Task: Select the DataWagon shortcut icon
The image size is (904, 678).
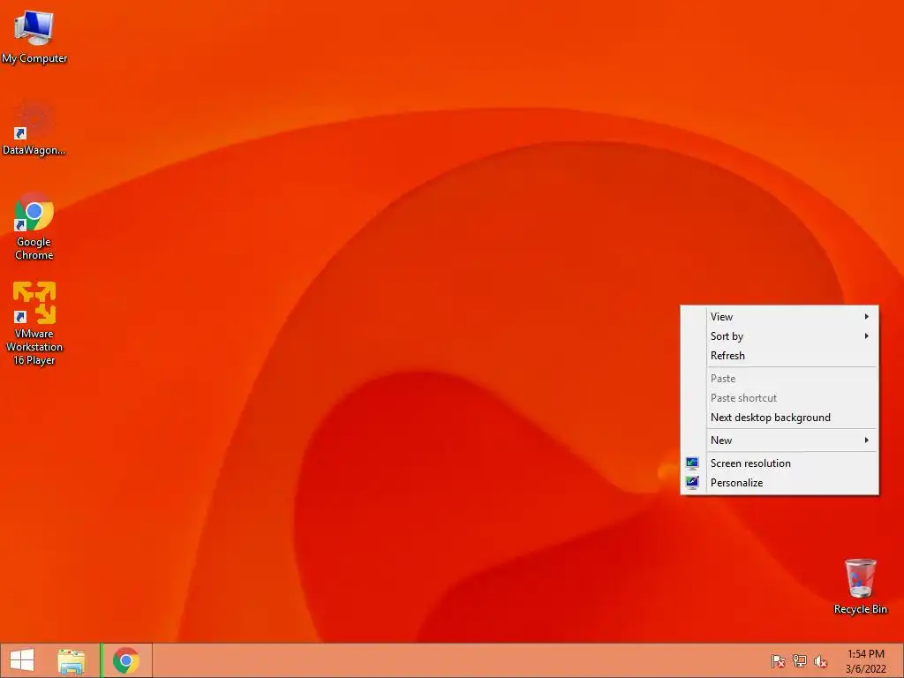Action: click(34, 128)
